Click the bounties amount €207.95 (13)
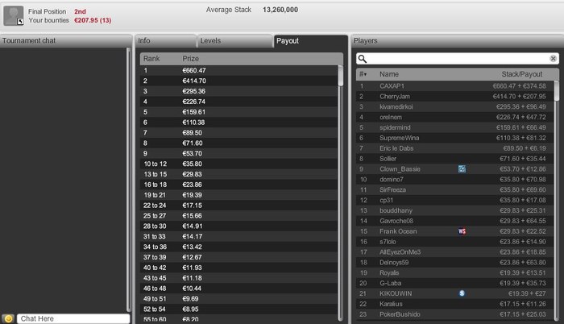Screen dimensions: 564x324 point(93,20)
